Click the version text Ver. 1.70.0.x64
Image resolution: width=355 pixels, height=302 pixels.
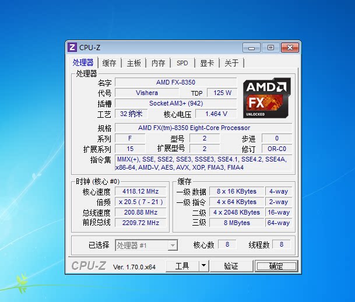(134, 267)
